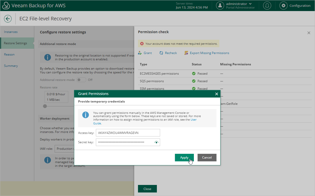Viewport: 315px width, 196px height.
Task: Click the Recheck refresh icon
Action: [x=161, y=53]
